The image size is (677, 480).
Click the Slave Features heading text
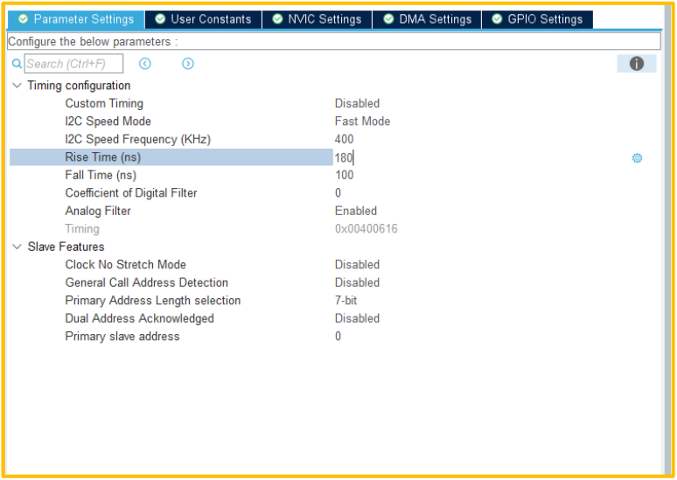pyautogui.click(x=66, y=247)
